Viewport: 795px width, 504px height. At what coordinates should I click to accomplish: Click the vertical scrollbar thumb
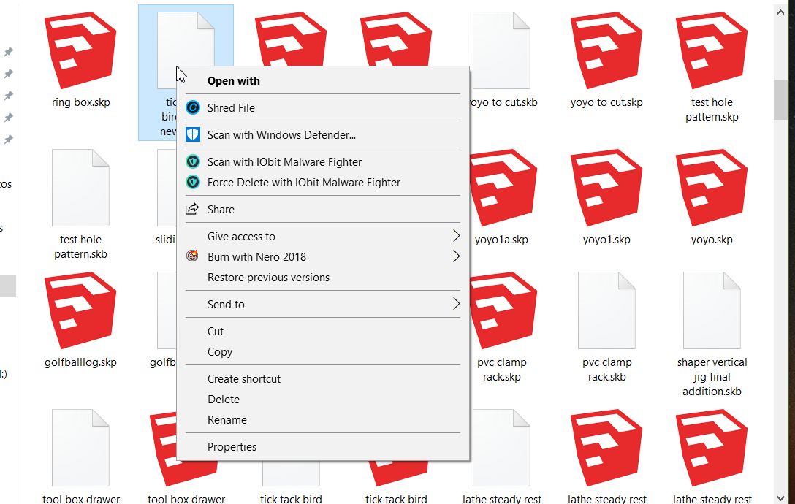781,99
